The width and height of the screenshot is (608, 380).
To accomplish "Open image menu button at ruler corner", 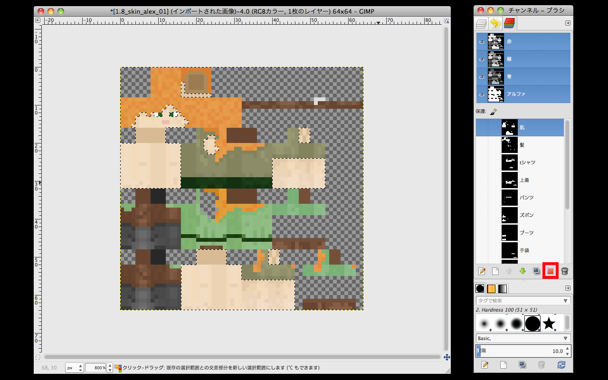I will (x=38, y=20).
